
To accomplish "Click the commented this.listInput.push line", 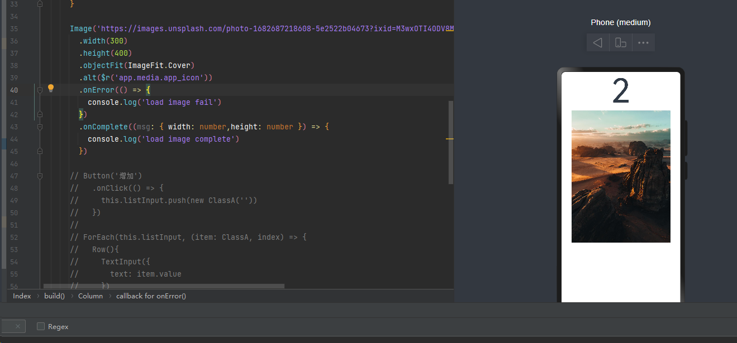I will pos(164,200).
